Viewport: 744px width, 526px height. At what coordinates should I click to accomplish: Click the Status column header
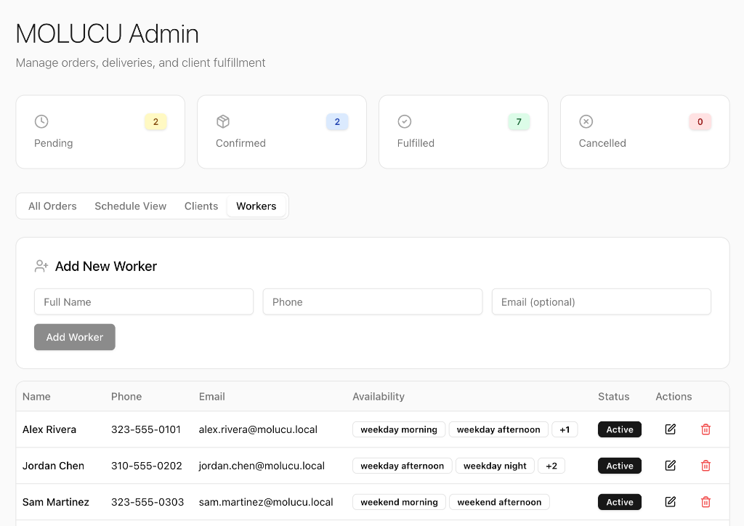point(613,397)
